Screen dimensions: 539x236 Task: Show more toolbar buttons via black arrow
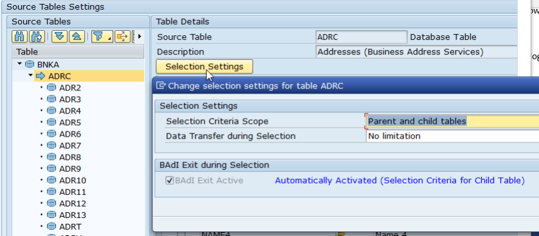tap(140, 37)
